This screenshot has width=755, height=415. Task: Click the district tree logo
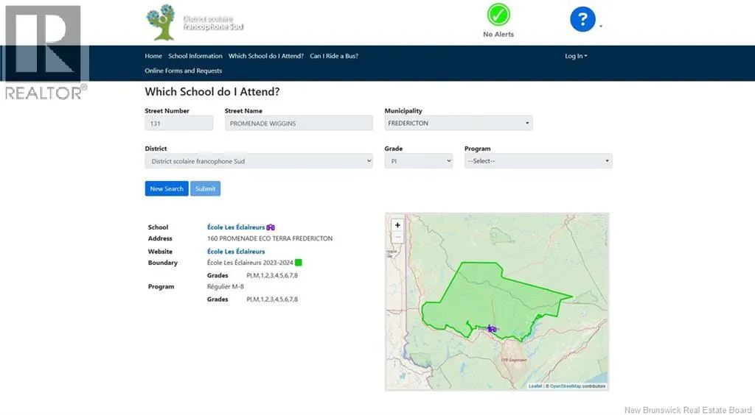click(162, 22)
